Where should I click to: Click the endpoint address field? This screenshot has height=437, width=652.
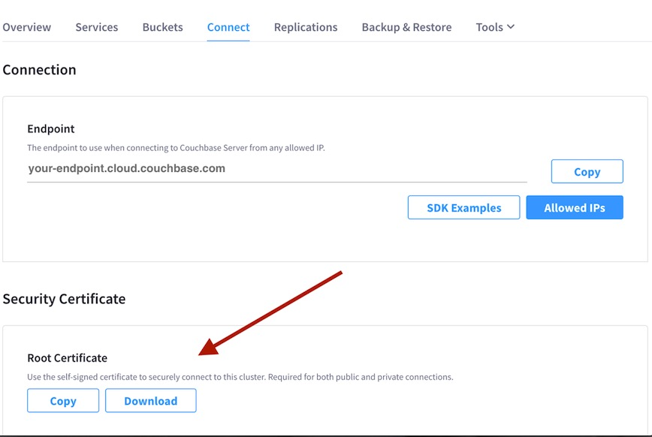(276, 169)
